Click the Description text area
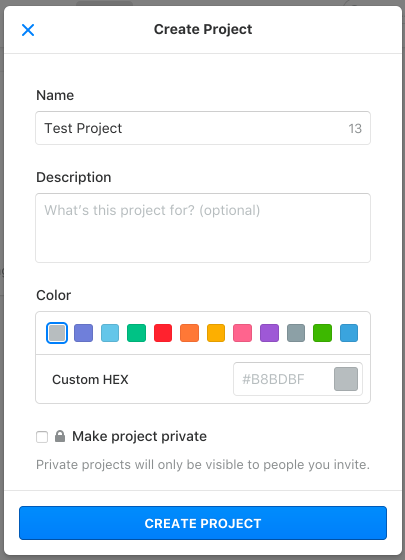The height and width of the screenshot is (560, 405). [203, 228]
